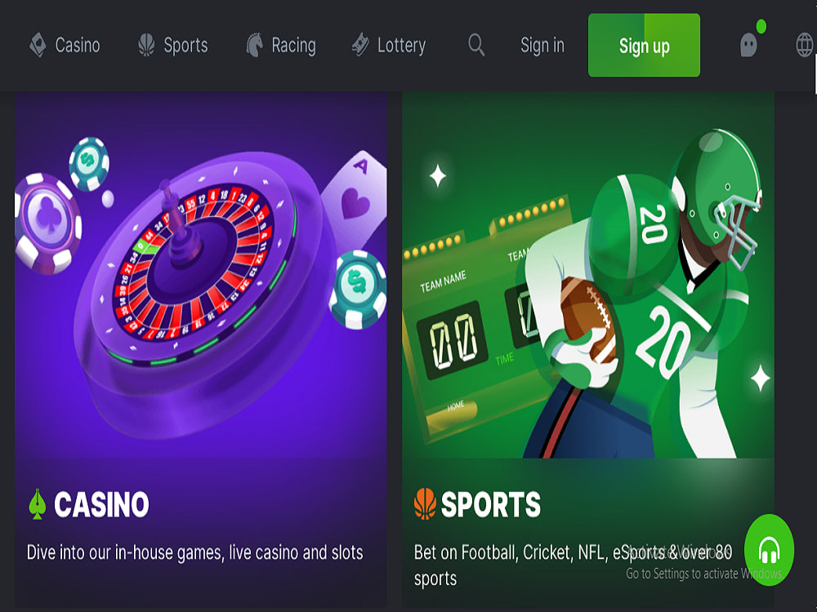Open language selector globe icon

805,45
